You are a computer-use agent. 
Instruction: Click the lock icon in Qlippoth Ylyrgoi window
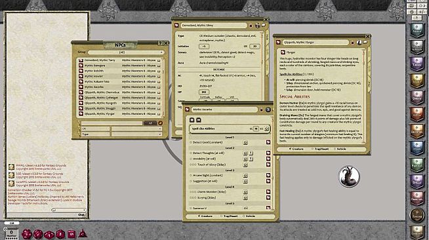coord(352,43)
